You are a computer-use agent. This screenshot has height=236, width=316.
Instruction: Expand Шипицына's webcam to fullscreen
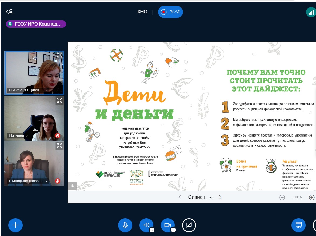60,146
